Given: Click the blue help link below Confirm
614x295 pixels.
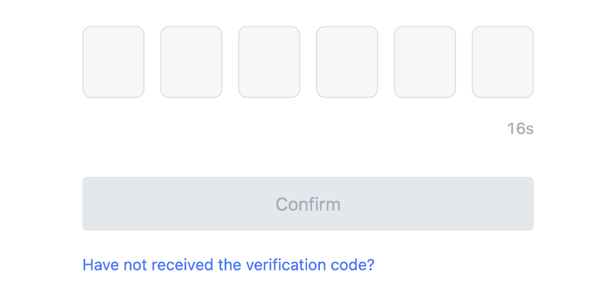Looking at the screenshot, I should coord(228,265).
